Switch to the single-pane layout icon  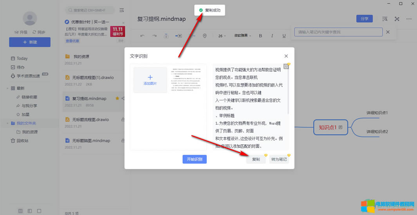[x=39, y=211]
